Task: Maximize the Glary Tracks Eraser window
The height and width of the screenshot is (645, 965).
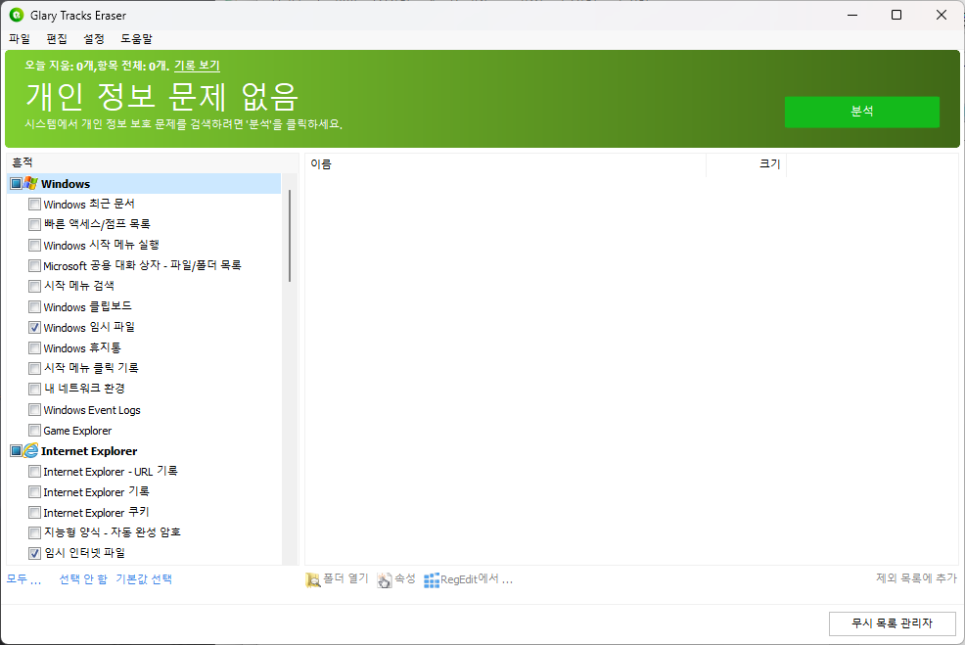Action: (x=896, y=15)
